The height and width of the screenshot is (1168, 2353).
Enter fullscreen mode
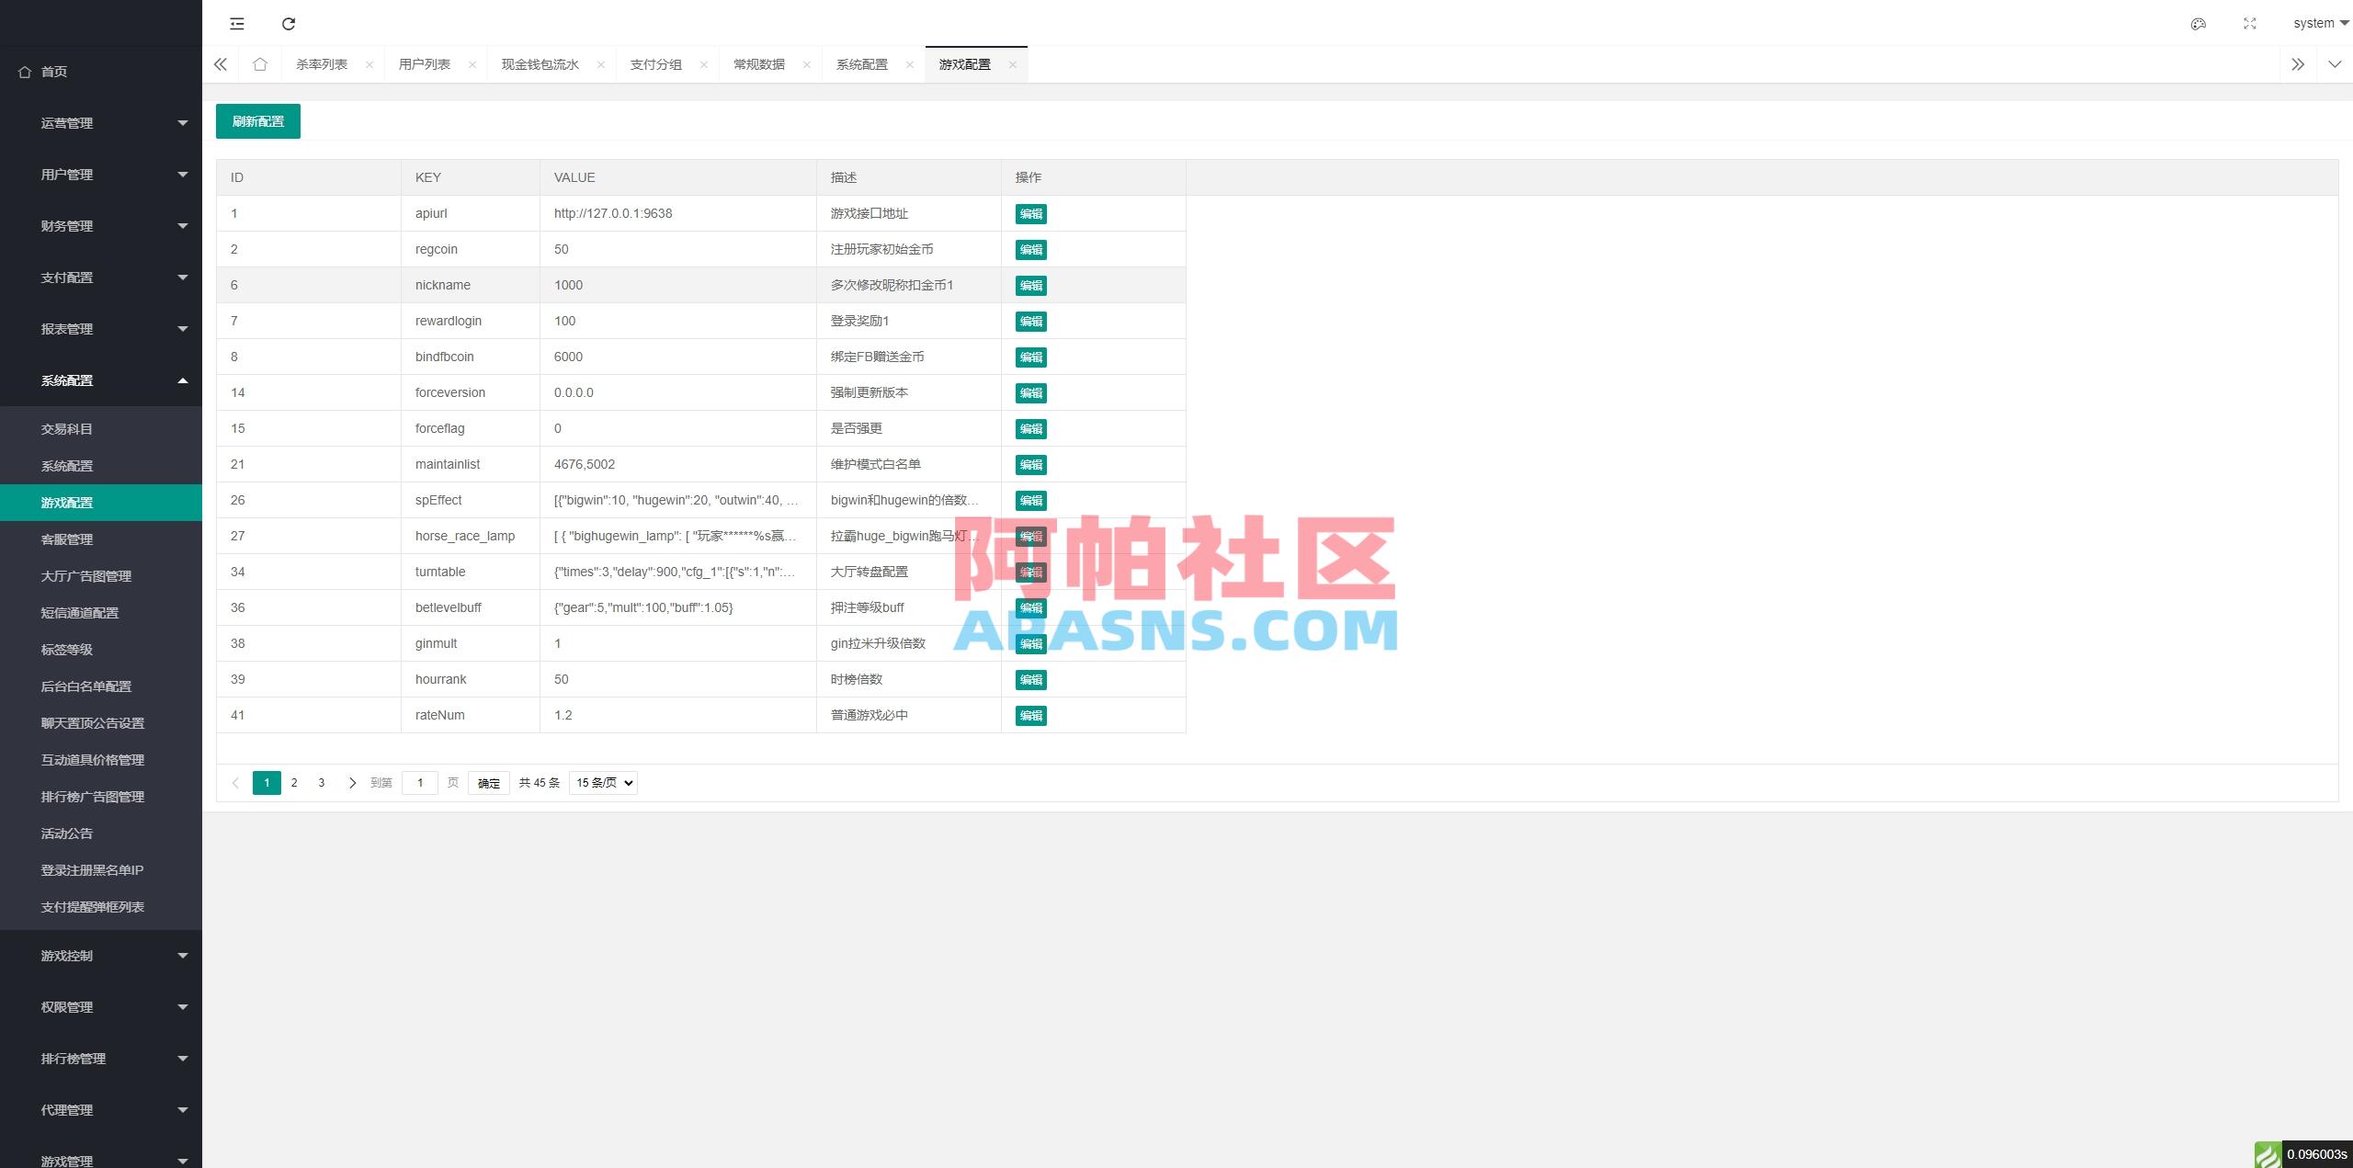point(2250,24)
